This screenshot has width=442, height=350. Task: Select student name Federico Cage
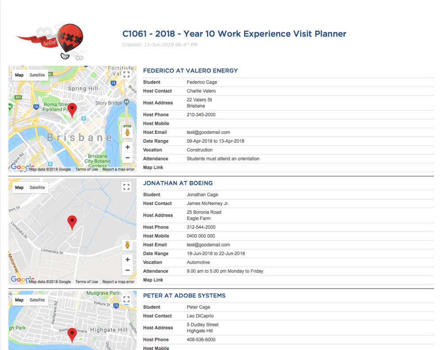[202, 82]
